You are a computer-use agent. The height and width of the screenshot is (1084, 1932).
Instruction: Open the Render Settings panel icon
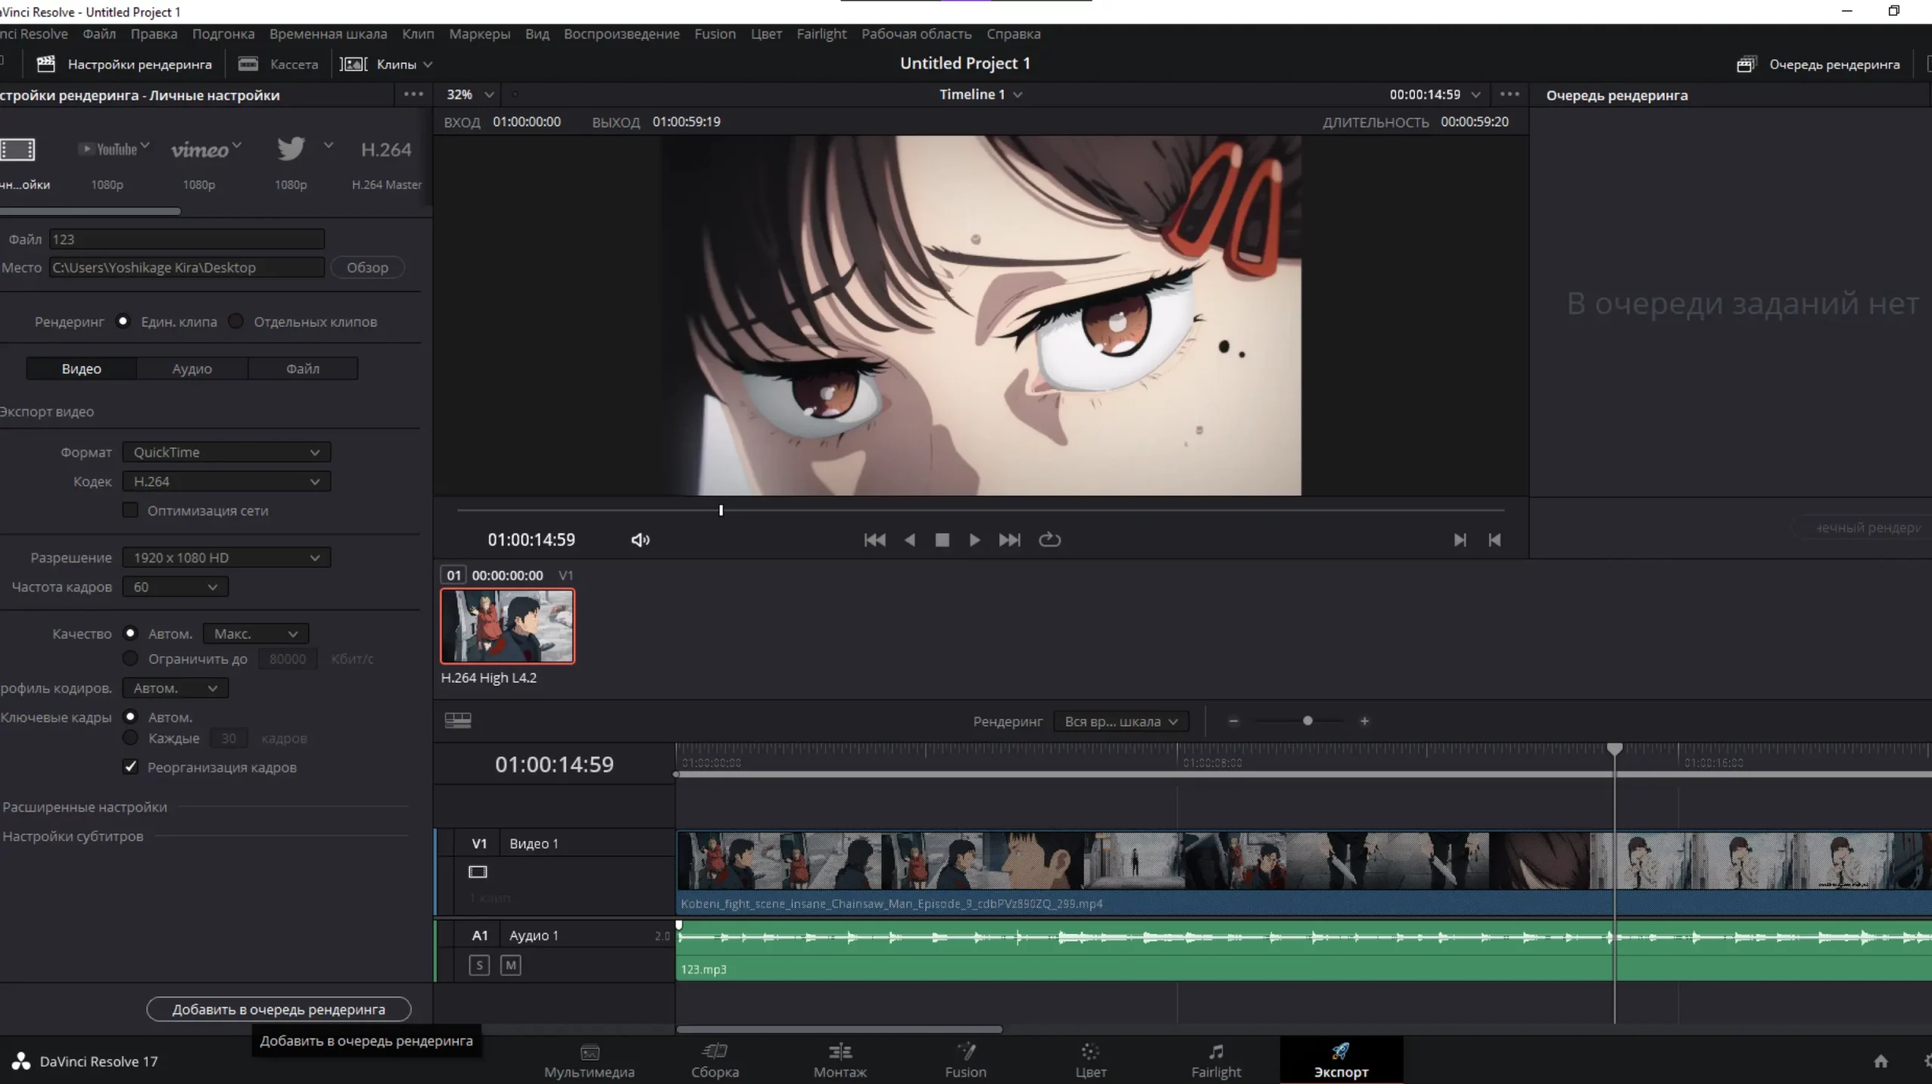pos(46,64)
